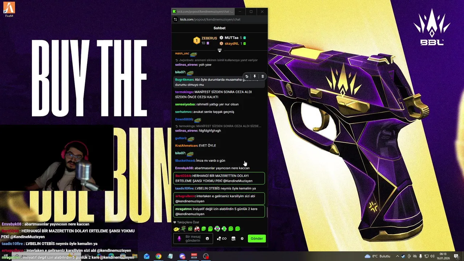Open chat settings gear icon
This screenshot has height=261, width=464.
tap(242, 239)
